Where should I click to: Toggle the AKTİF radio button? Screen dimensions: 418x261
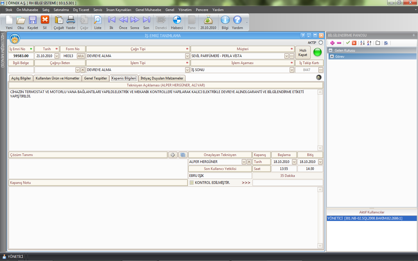pos(321,43)
